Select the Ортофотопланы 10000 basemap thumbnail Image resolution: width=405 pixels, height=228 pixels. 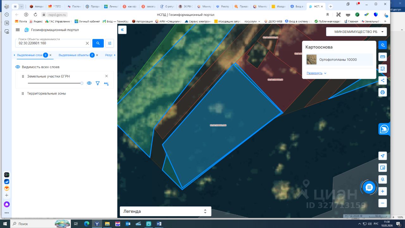(x=311, y=60)
